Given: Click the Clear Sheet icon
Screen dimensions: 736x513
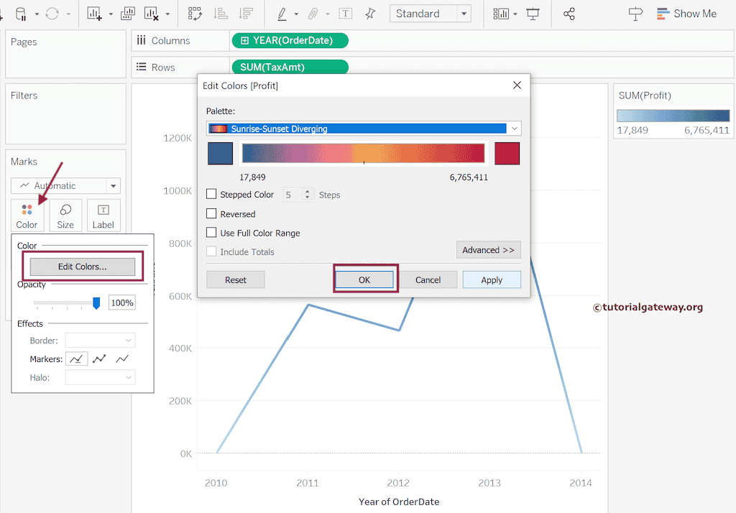Looking at the screenshot, I should click(151, 14).
